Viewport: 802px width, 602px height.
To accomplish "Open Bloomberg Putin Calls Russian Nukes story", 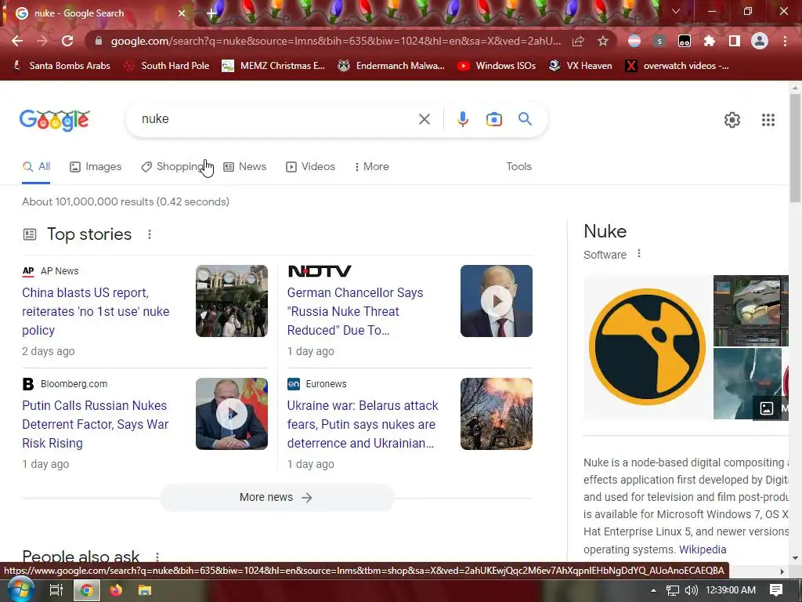I will click(x=95, y=424).
